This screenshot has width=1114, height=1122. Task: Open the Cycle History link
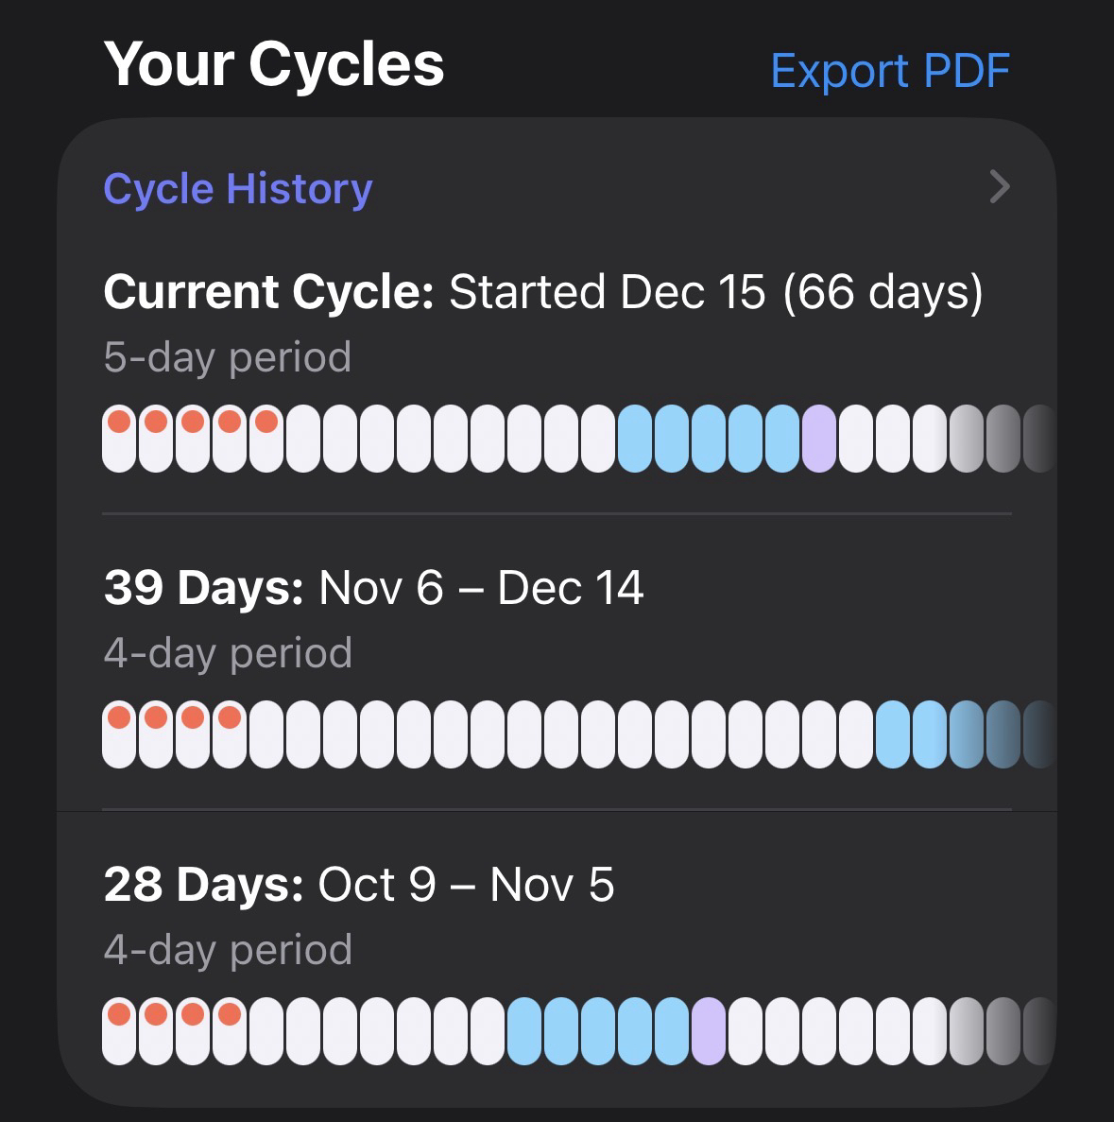point(237,188)
